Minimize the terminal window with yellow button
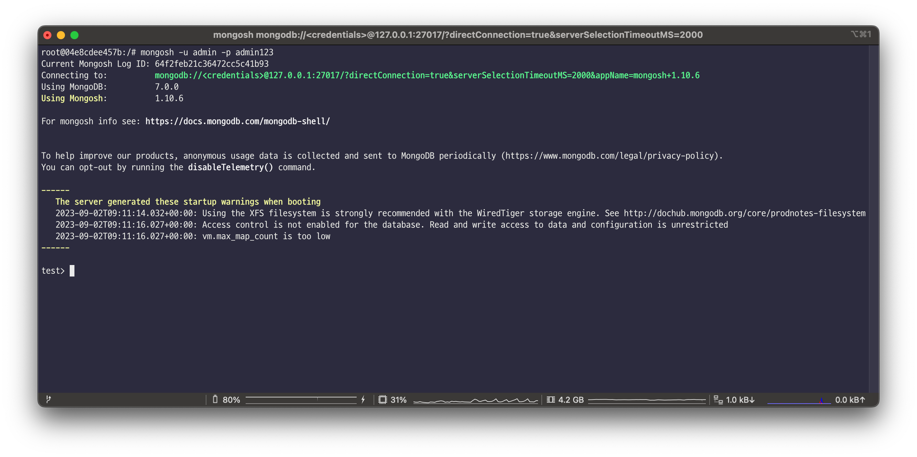The height and width of the screenshot is (457, 917). [x=61, y=35]
